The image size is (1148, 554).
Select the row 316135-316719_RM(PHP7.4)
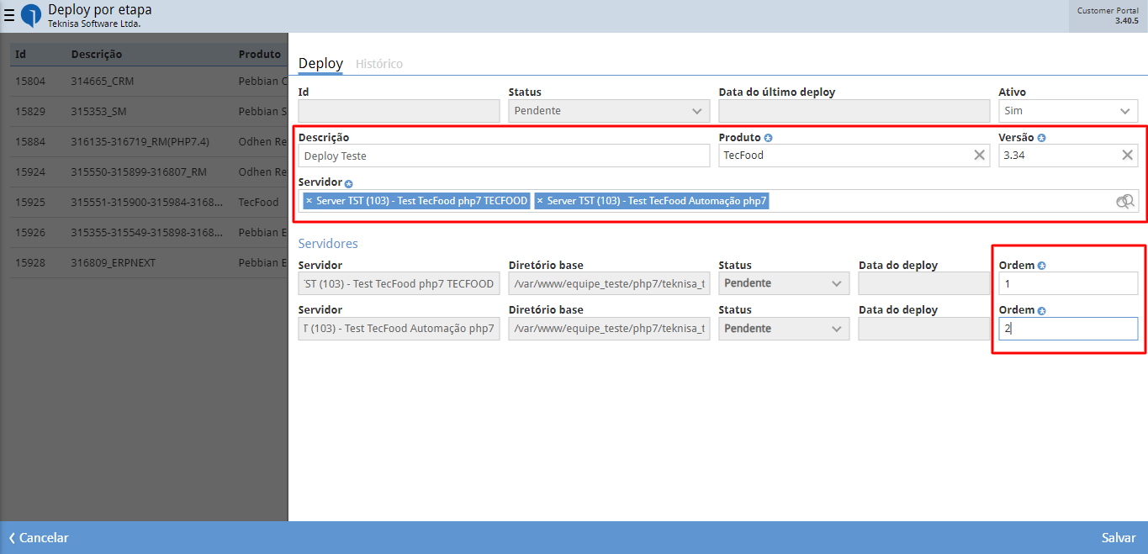pos(149,142)
